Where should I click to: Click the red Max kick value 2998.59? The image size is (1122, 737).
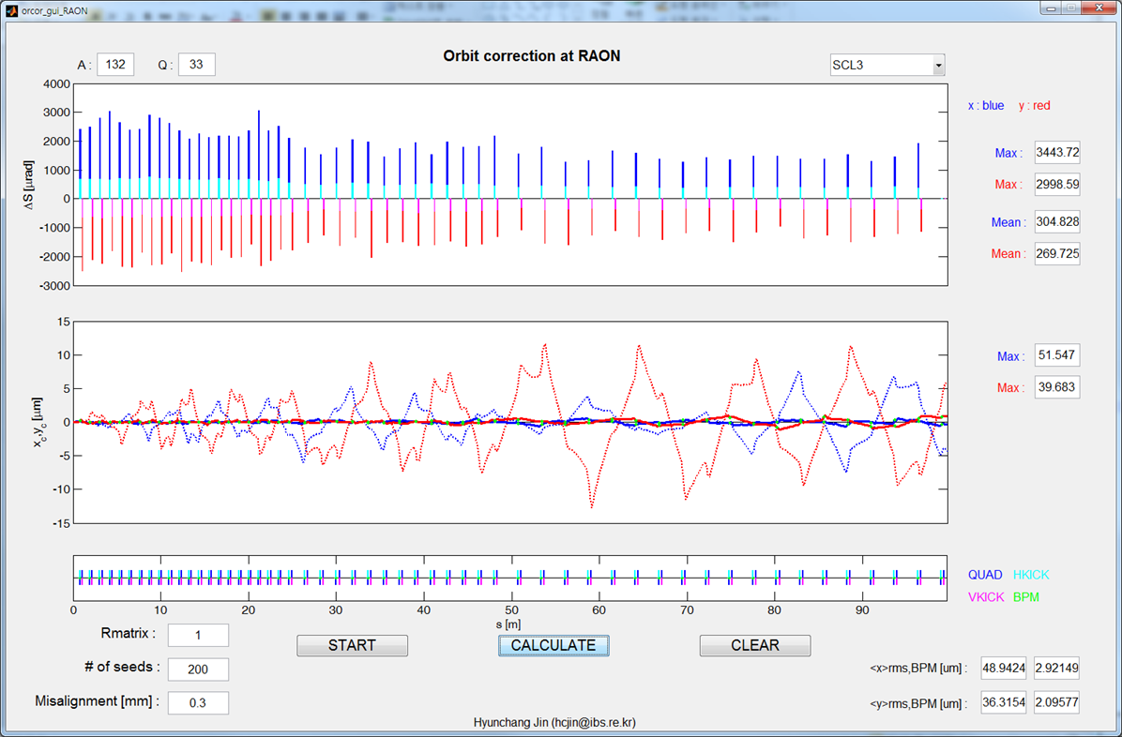click(x=1057, y=185)
